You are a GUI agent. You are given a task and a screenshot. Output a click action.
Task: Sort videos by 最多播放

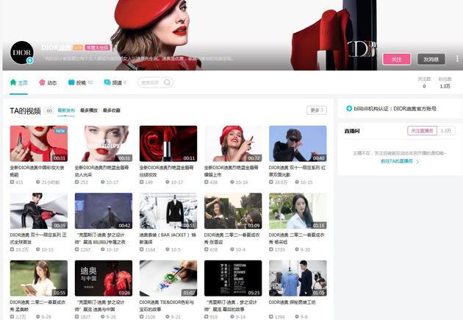click(89, 110)
